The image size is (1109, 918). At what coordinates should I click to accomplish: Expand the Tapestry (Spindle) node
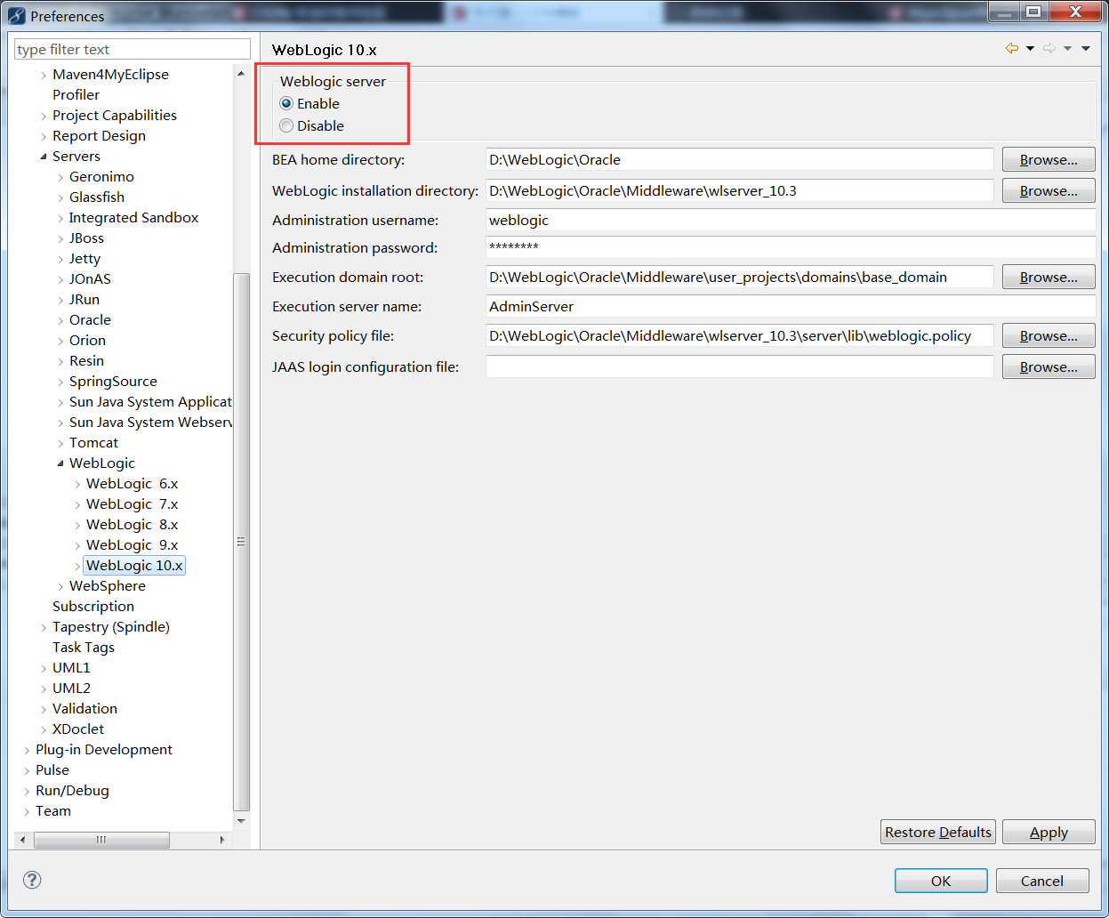44,627
